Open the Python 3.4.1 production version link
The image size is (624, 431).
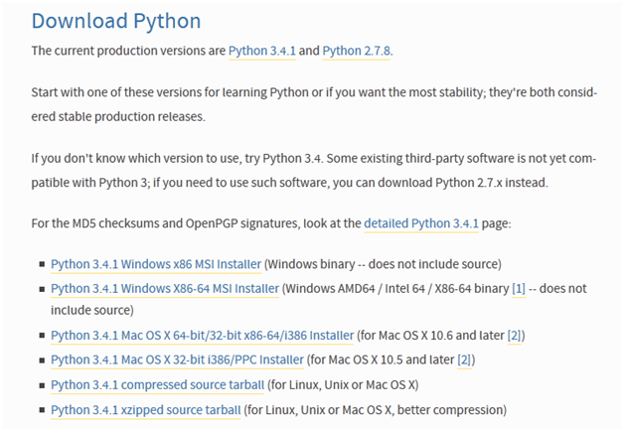[262, 51]
